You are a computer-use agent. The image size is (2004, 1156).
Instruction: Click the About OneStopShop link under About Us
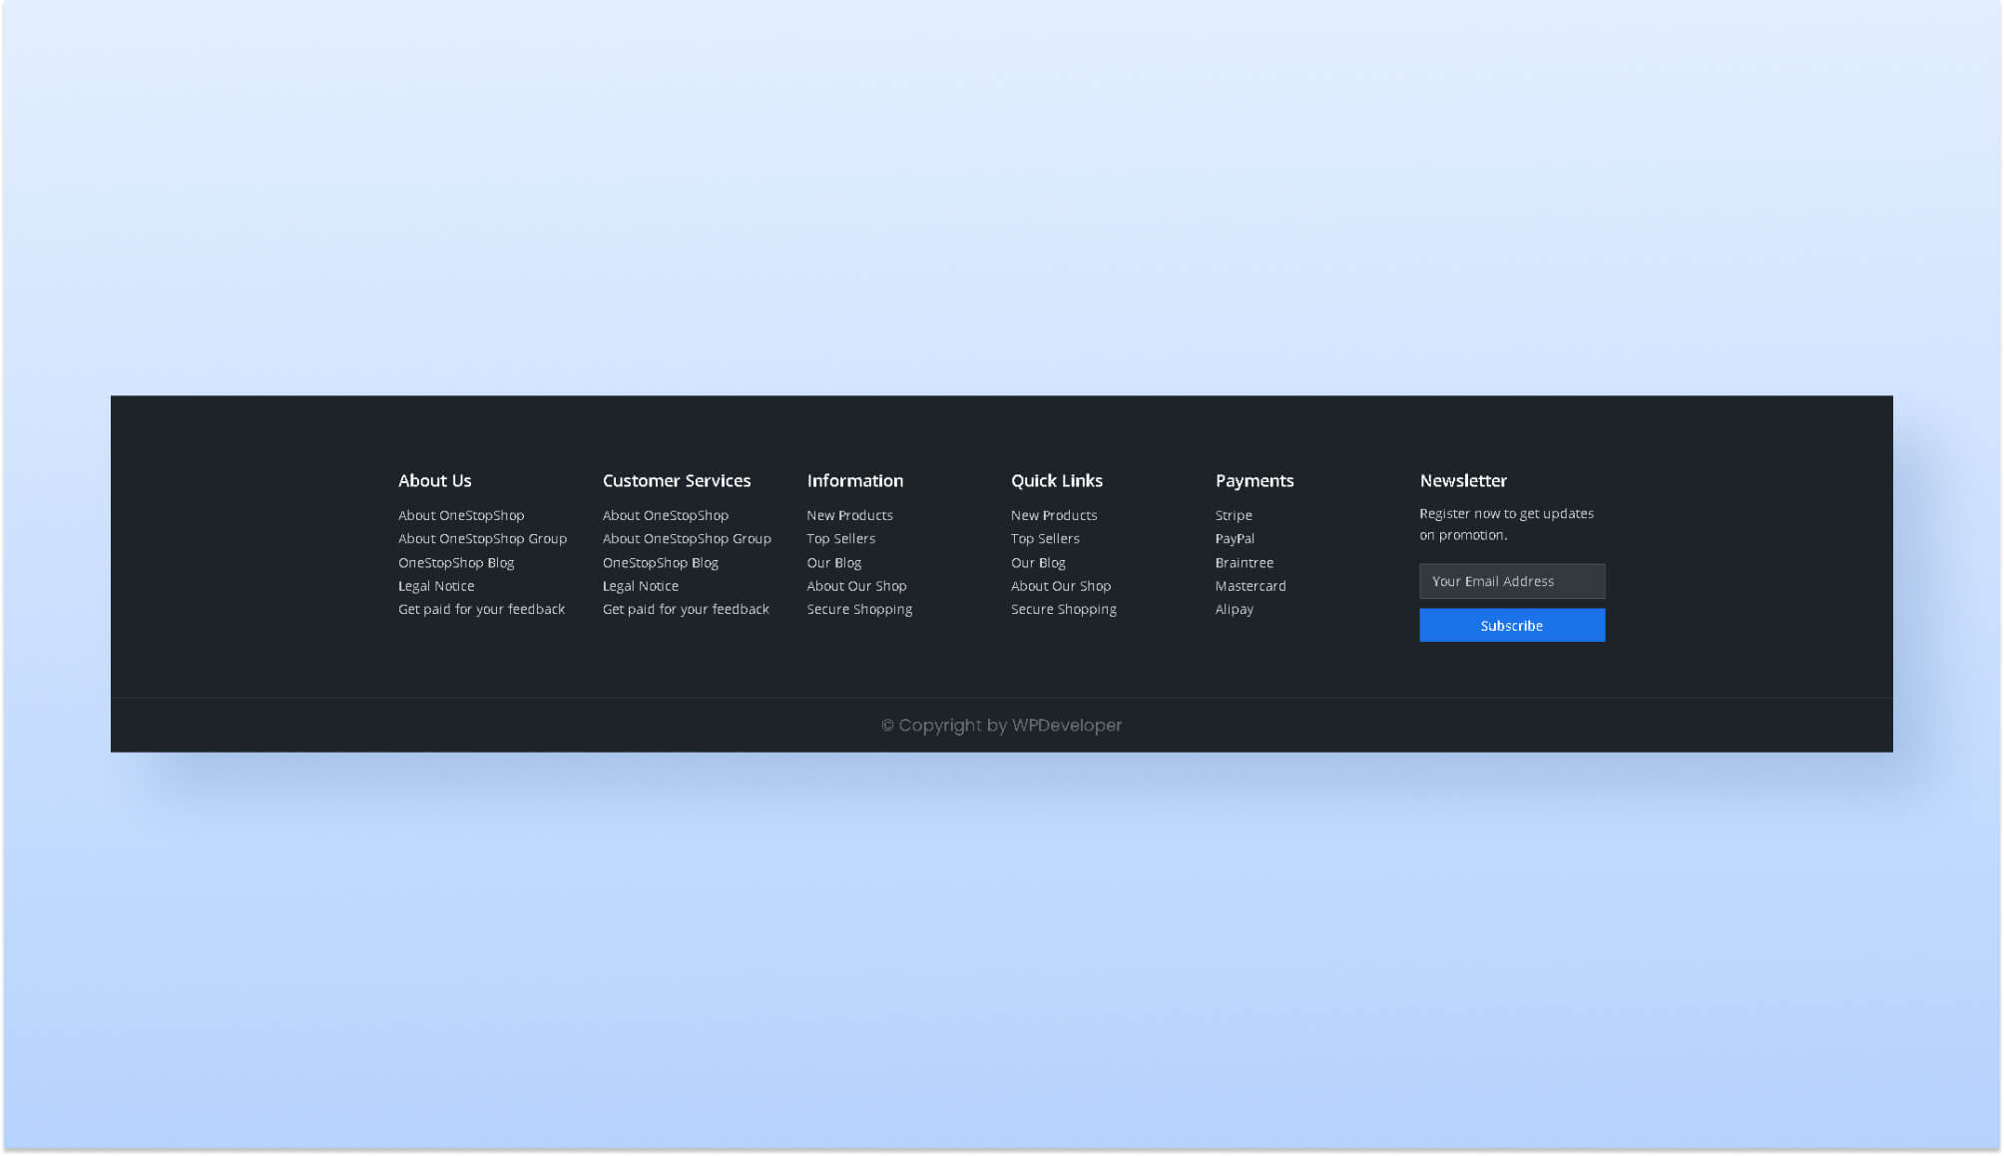(460, 515)
